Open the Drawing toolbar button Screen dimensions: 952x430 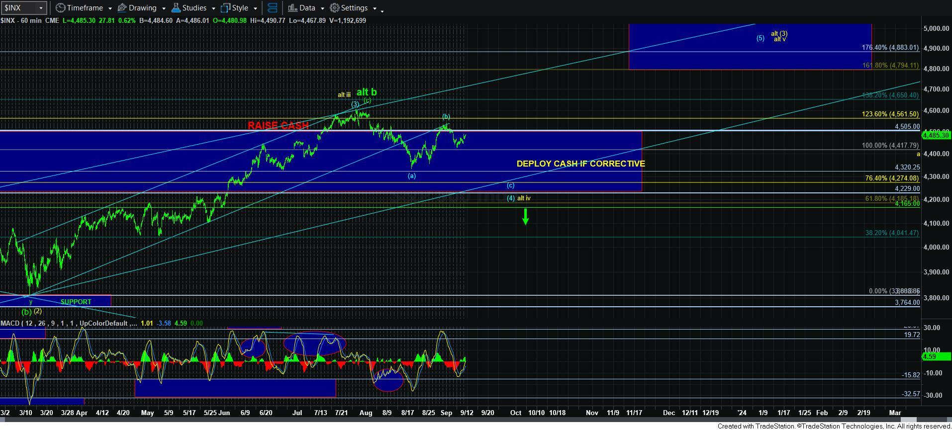point(137,8)
